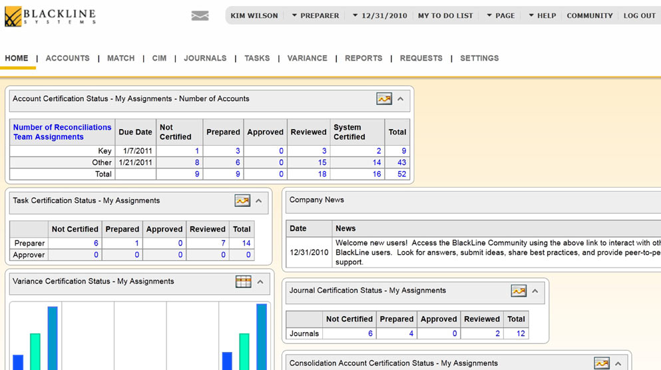Image resolution: width=661 pixels, height=370 pixels.
Task: Click the BlackLine Systems logo
Action: tap(50, 17)
